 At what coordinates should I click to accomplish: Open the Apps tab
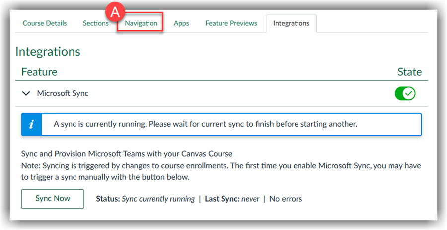[x=181, y=23]
